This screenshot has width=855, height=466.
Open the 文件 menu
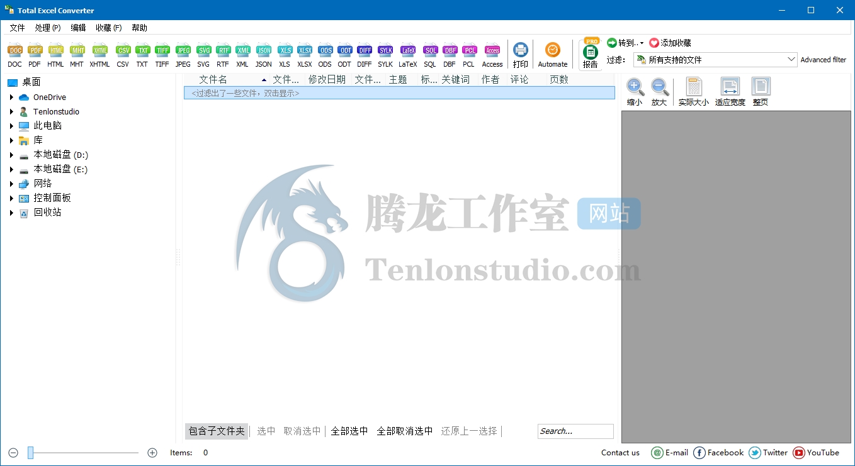coord(17,28)
